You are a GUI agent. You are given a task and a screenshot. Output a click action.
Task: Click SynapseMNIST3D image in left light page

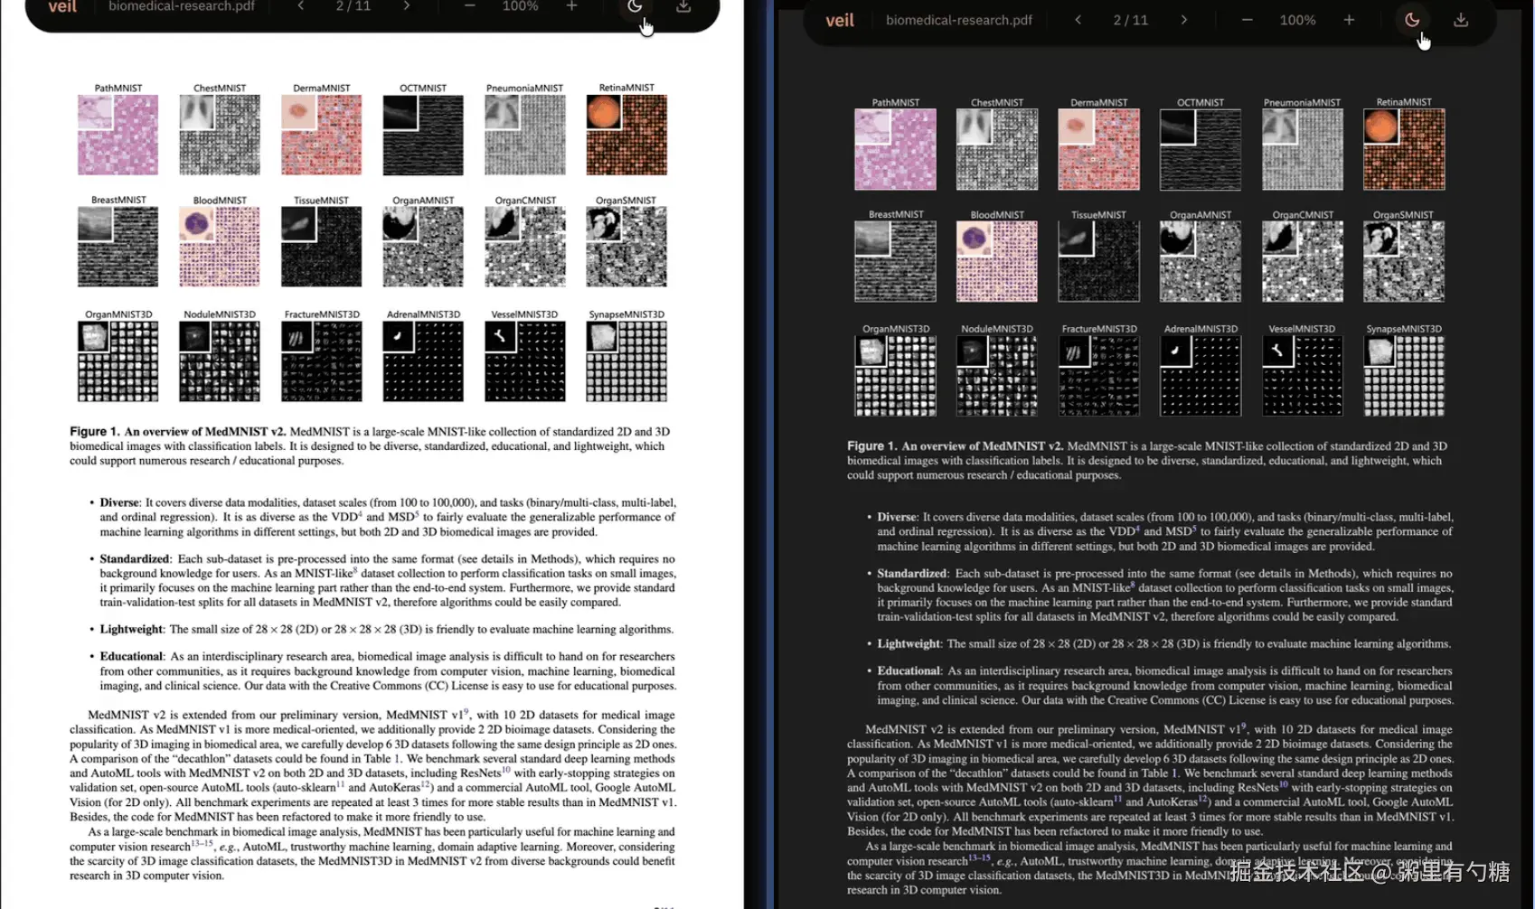pyautogui.click(x=626, y=361)
